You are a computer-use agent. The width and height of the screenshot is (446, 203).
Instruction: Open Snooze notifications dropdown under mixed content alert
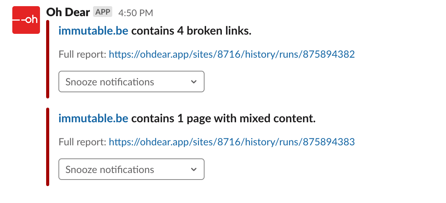tap(131, 169)
